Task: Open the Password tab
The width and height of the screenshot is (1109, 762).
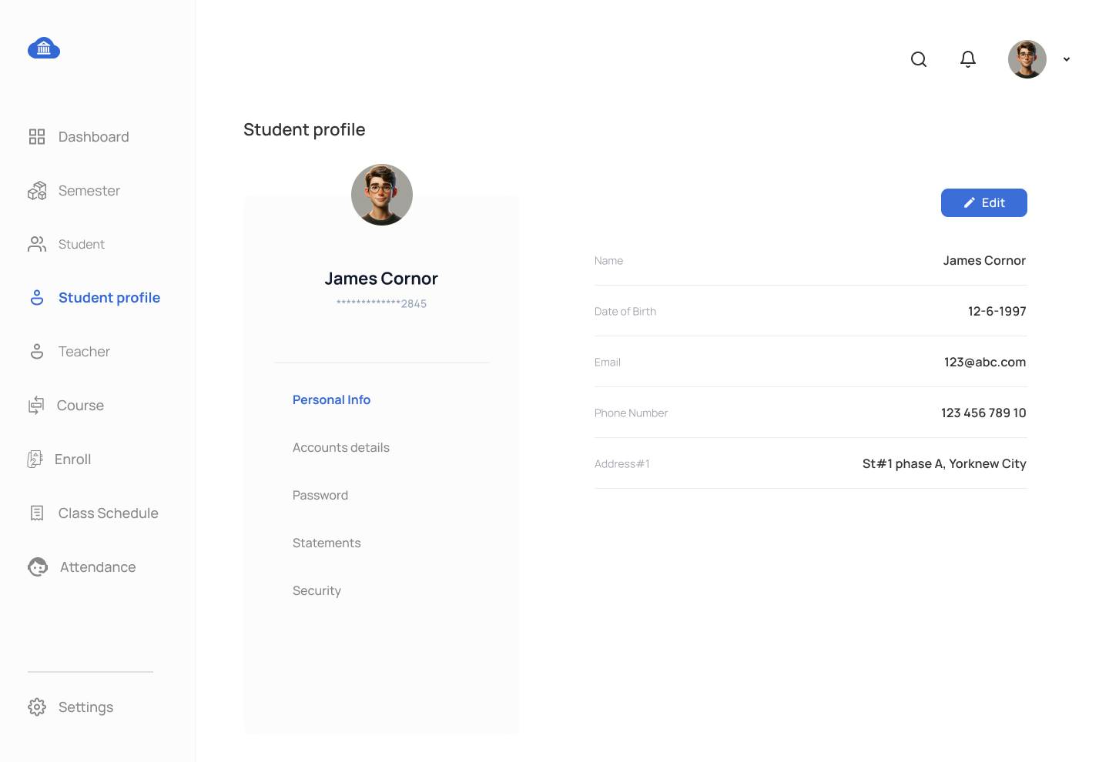Action: tap(320, 496)
